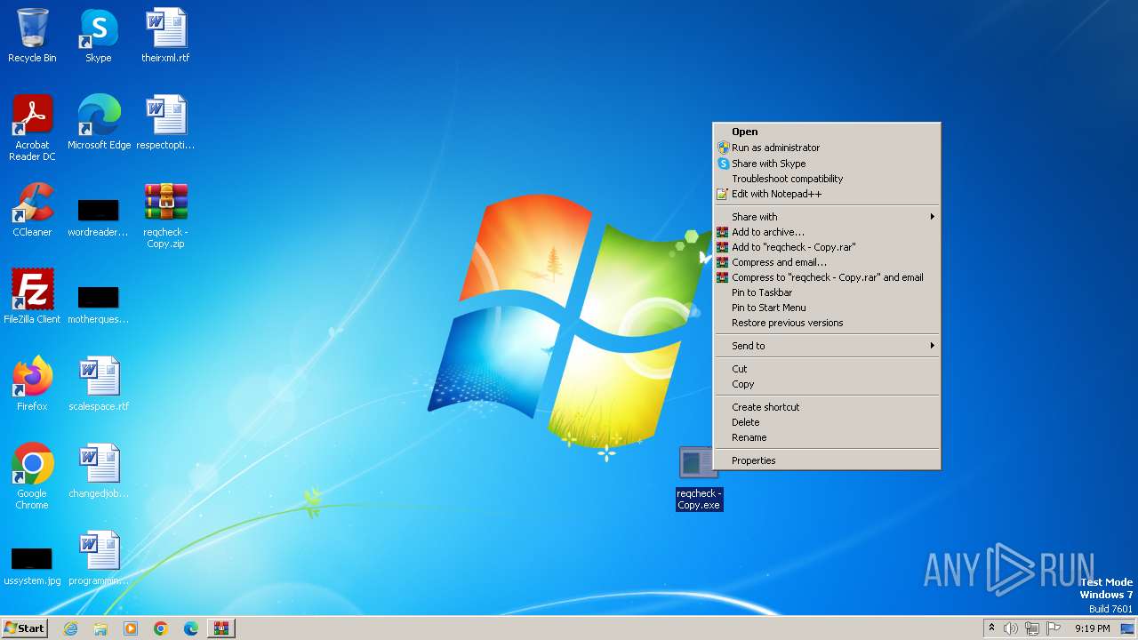Select the reqcheck - Copy.zip archive icon
Image resolution: width=1138 pixels, height=640 pixels.
pyautogui.click(x=165, y=214)
